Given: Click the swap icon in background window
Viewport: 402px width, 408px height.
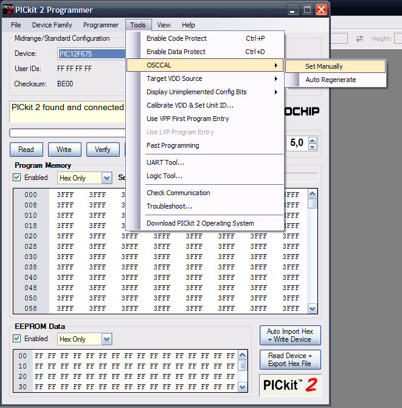Looking at the screenshot, I should point(359,39).
